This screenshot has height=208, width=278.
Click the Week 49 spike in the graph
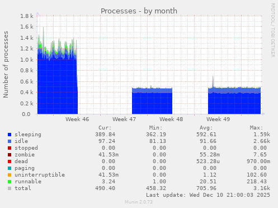point(213,81)
